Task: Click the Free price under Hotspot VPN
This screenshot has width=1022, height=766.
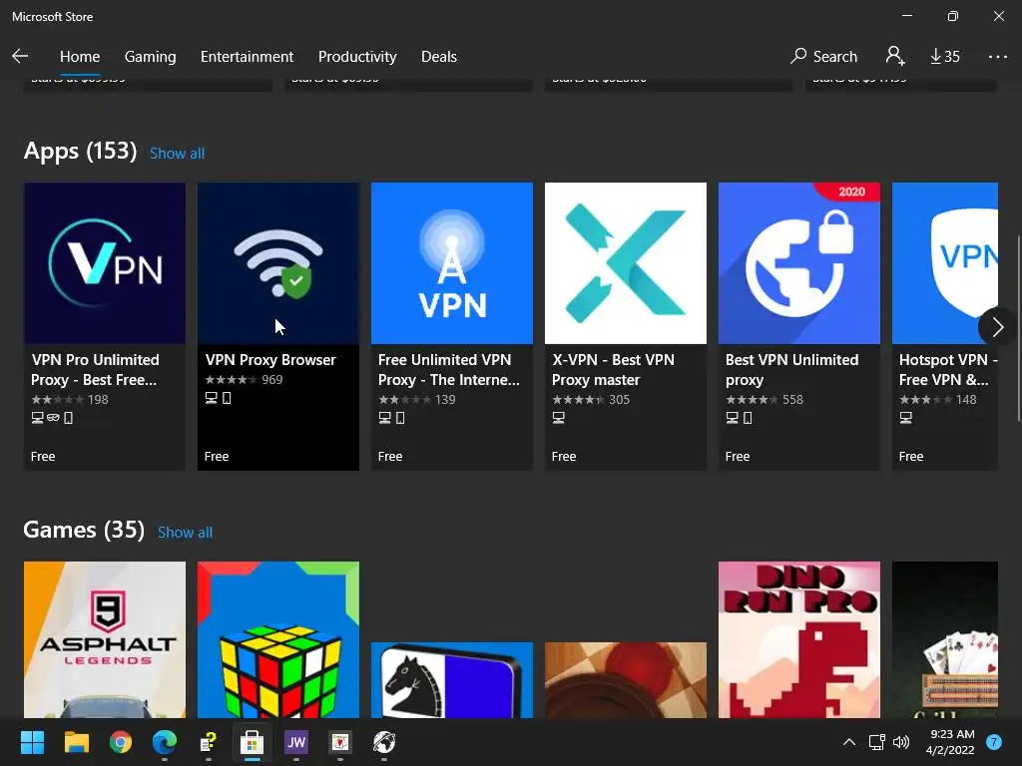Action: tap(911, 457)
